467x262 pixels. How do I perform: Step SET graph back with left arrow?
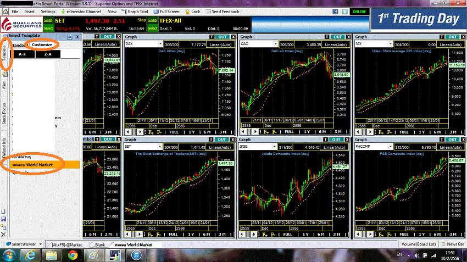[127, 235]
